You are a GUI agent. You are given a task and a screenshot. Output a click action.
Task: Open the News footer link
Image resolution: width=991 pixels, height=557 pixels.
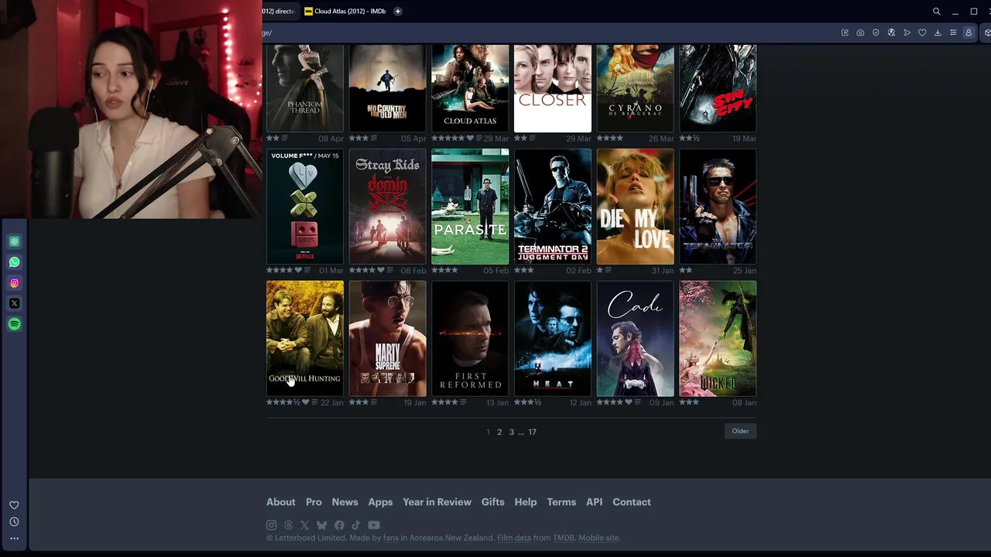[x=345, y=502]
